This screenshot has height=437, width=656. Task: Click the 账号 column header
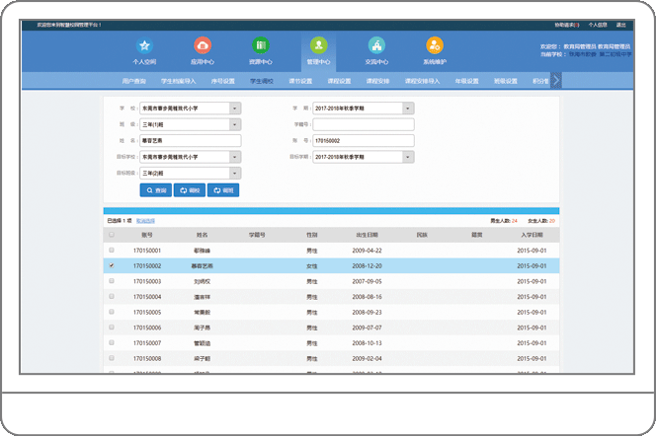[147, 235]
